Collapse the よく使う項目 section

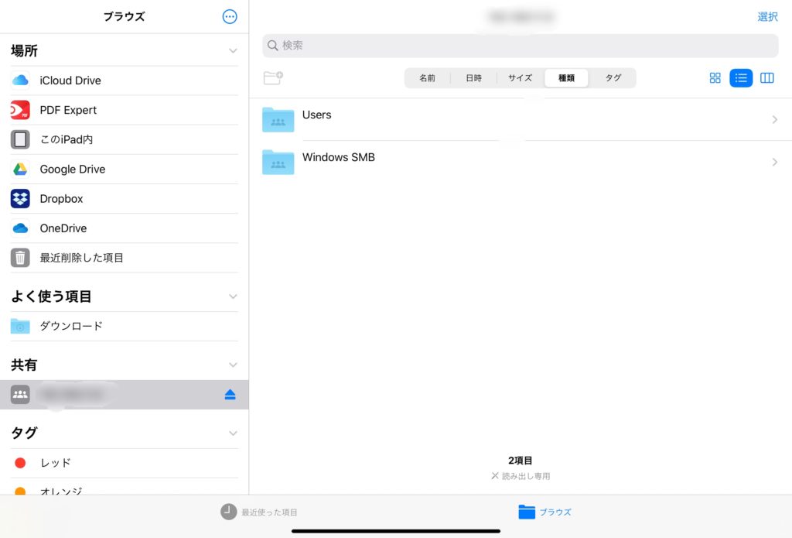coord(233,296)
